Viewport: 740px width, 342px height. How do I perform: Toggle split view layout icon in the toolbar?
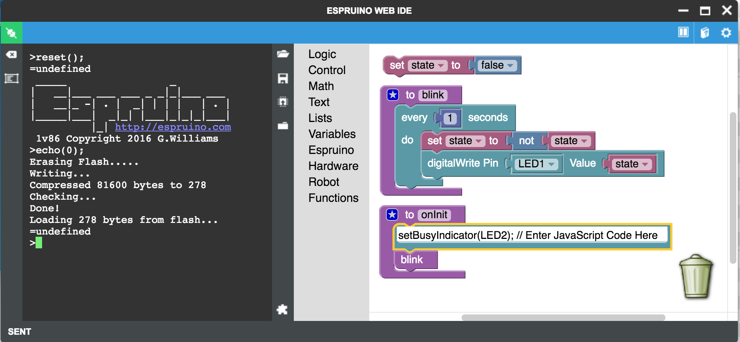pos(683,32)
